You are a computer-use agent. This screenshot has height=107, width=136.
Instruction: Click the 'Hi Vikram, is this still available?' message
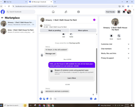click(56, 50)
